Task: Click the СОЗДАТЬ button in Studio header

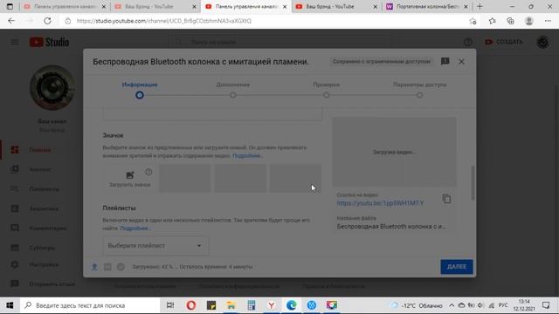Action: [504, 42]
